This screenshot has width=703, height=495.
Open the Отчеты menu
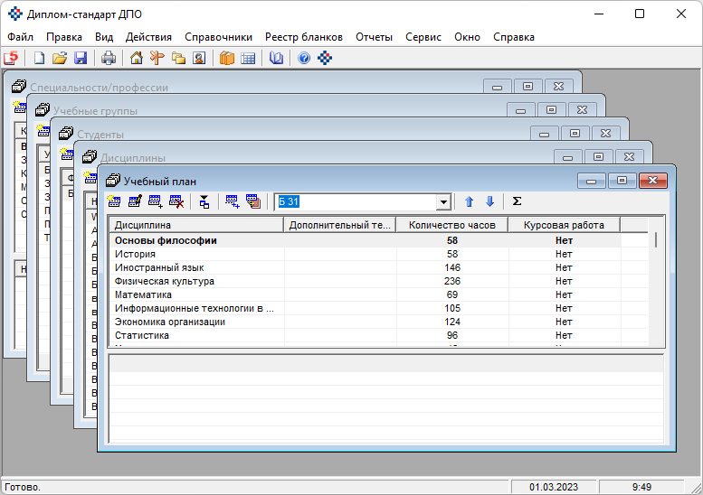374,37
